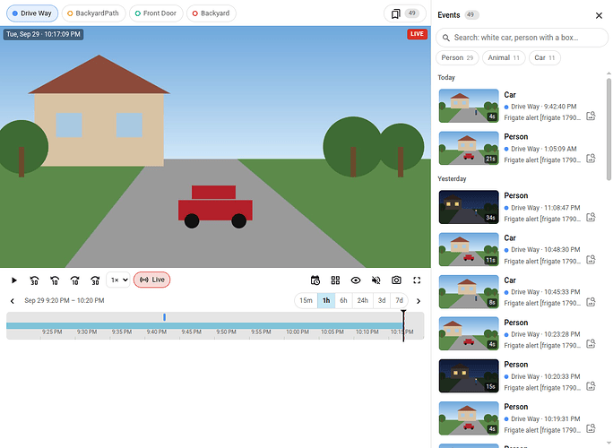The width and height of the screenshot is (613, 448).
Task: Set timeline range to 24h
Action: [363, 301]
